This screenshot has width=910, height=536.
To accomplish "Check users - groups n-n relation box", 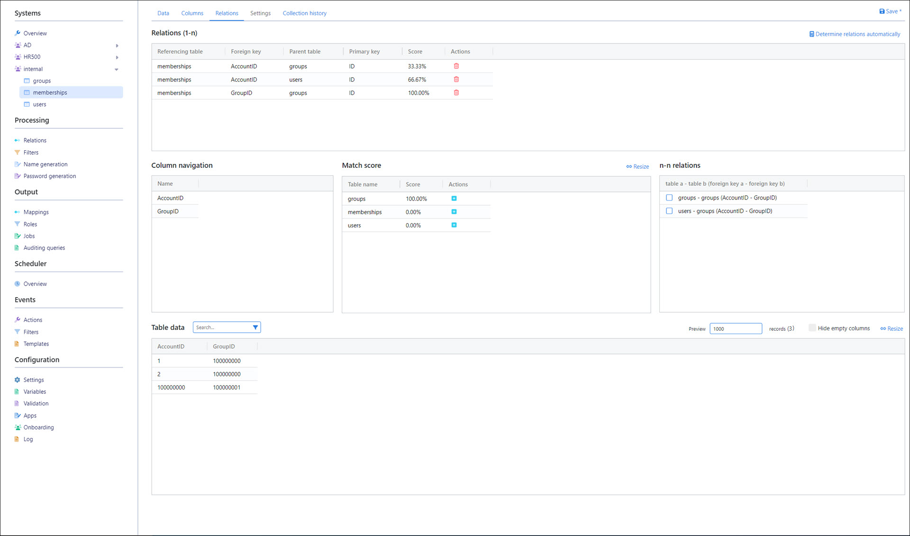I will [669, 211].
